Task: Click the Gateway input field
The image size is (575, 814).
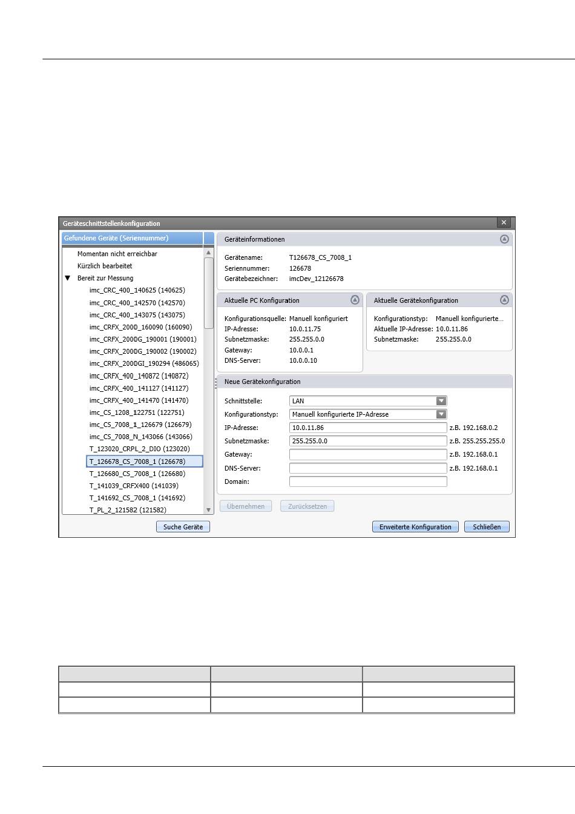Action: click(368, 454)
